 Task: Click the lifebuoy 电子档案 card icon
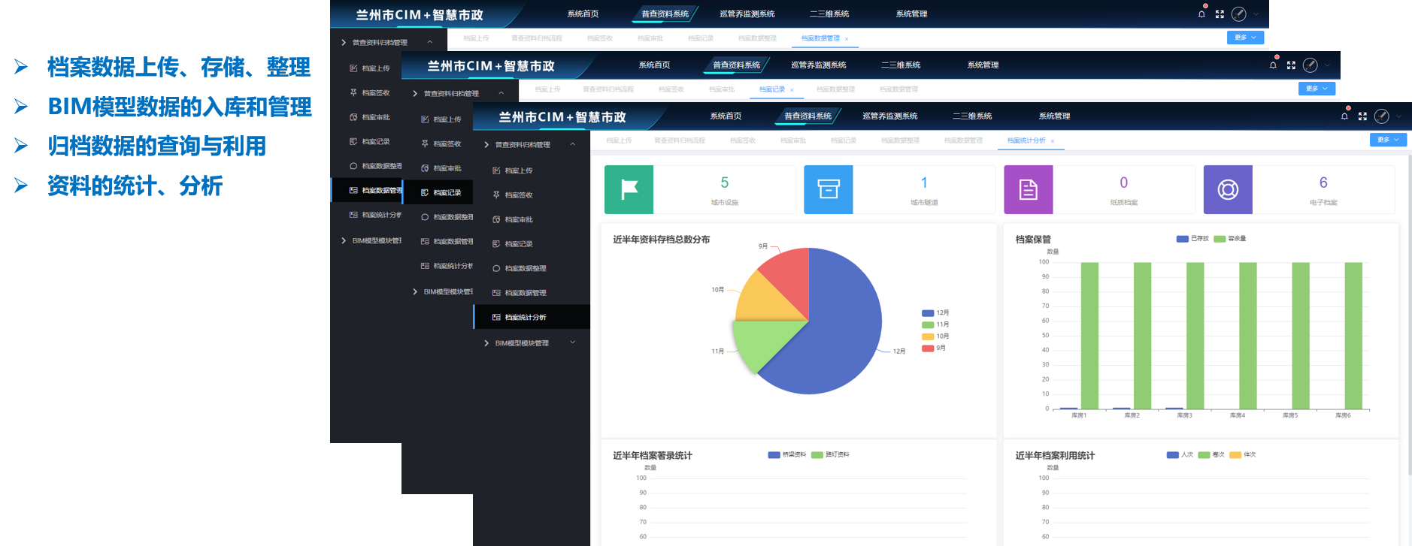tap(1228, 190)
